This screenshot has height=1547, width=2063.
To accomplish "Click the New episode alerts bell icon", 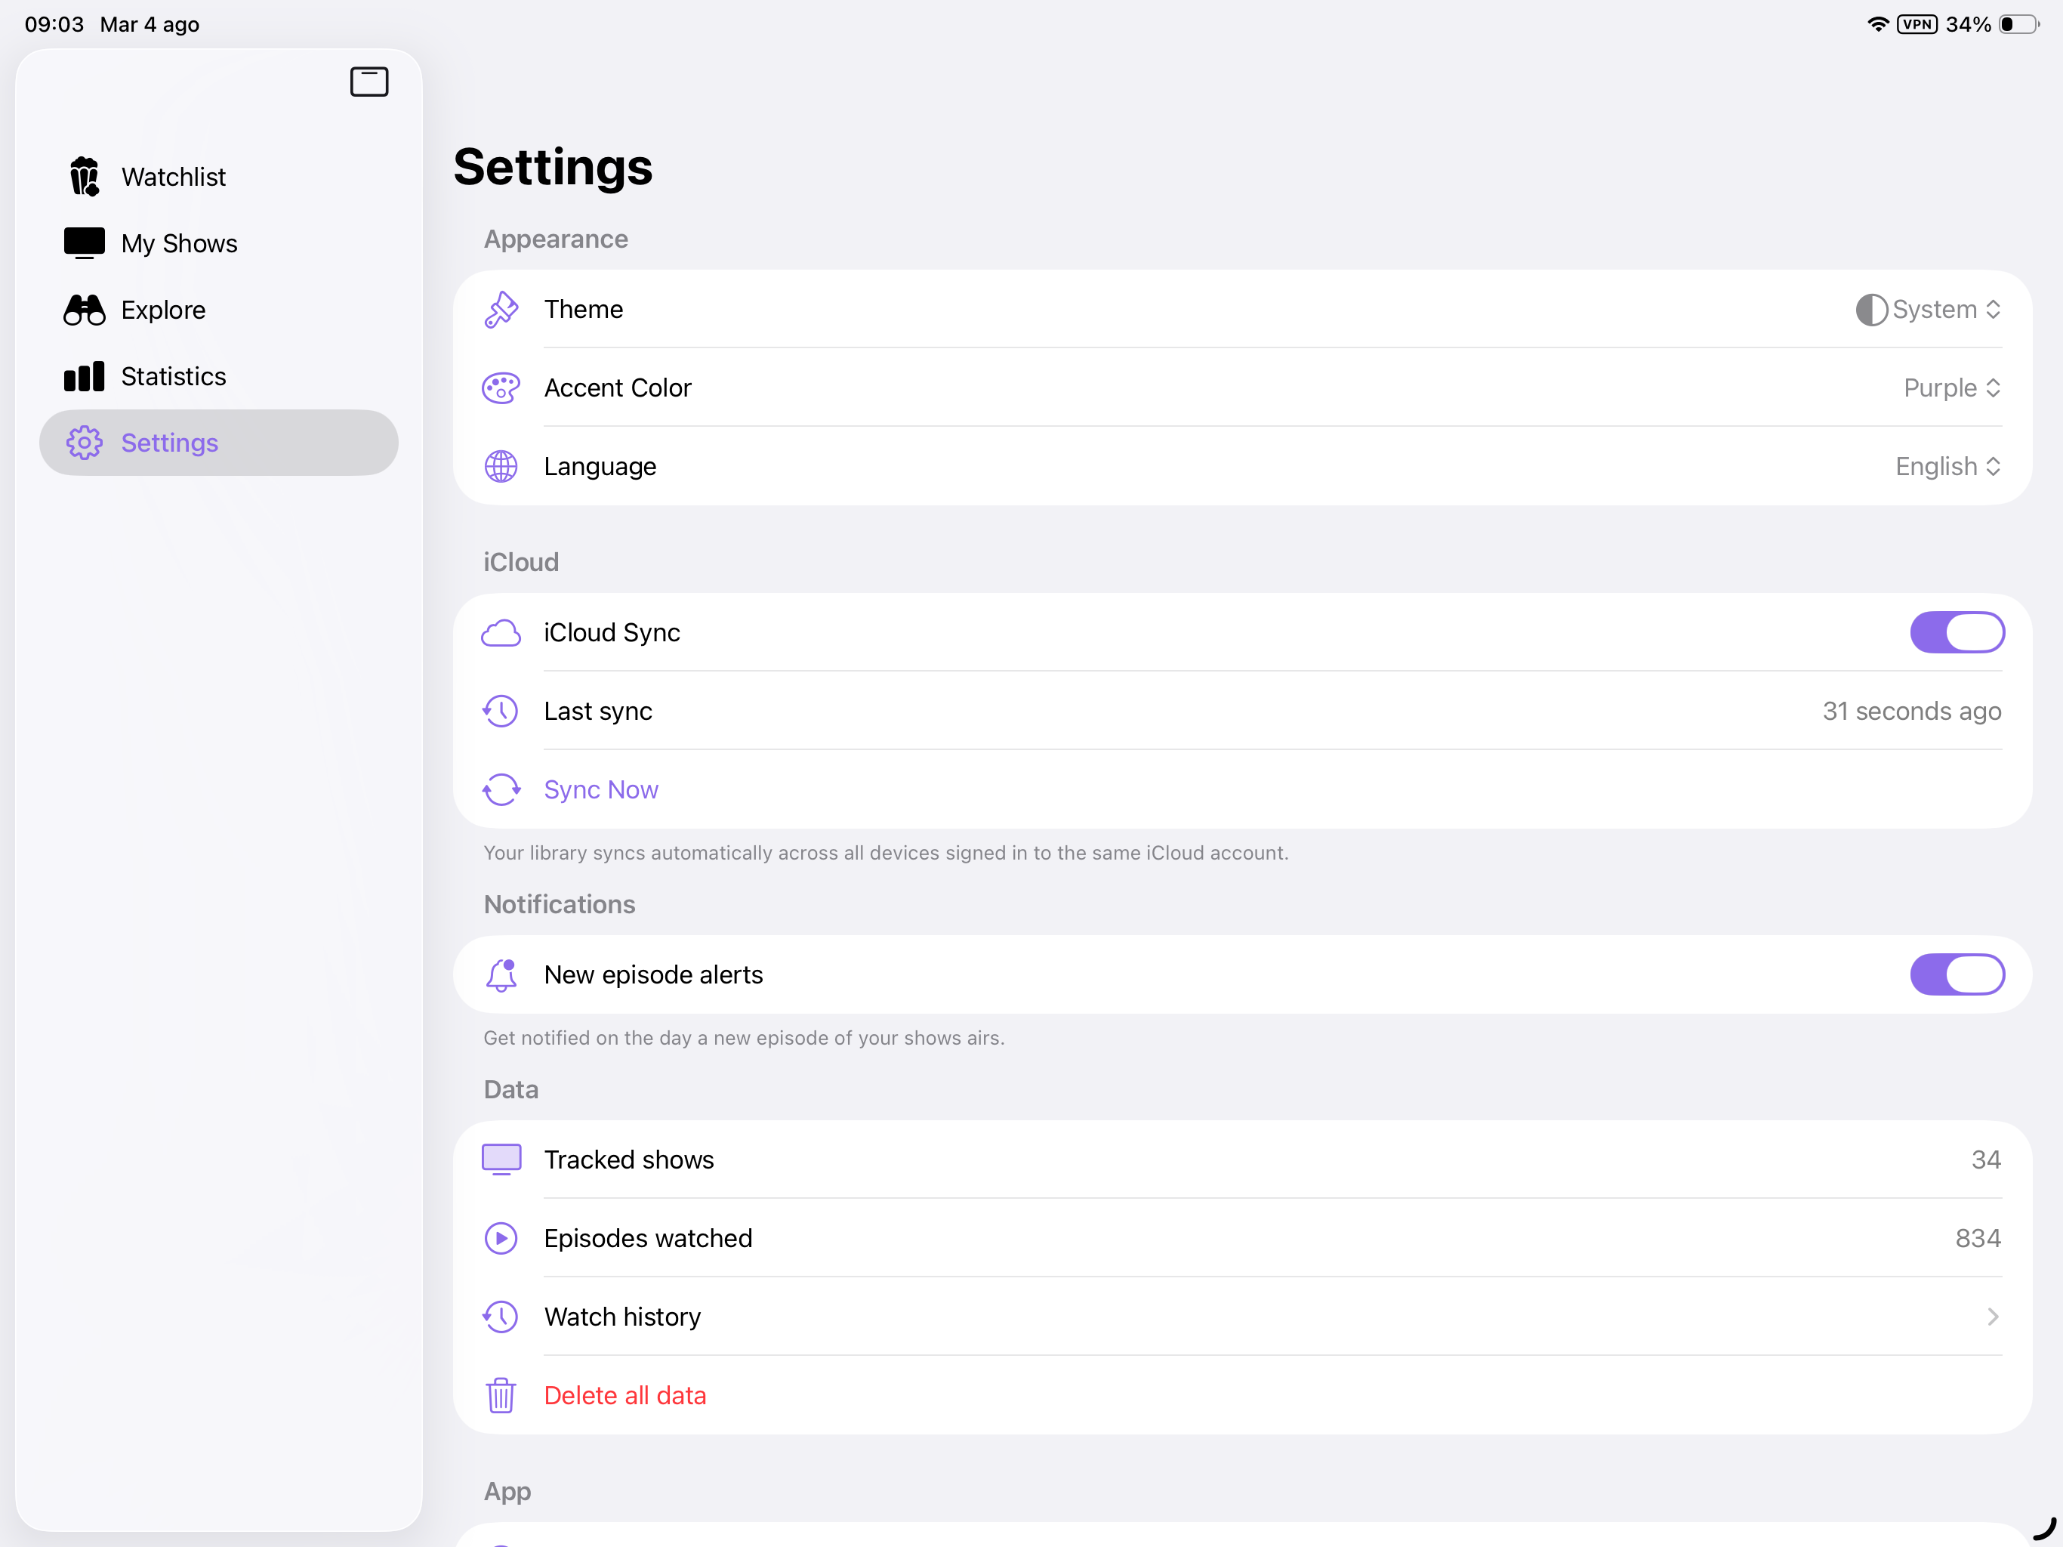I will click(x=501, y=974).
